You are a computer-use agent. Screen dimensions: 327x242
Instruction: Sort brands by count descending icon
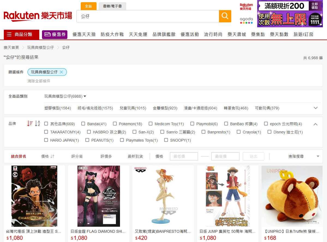pos(30,124)
